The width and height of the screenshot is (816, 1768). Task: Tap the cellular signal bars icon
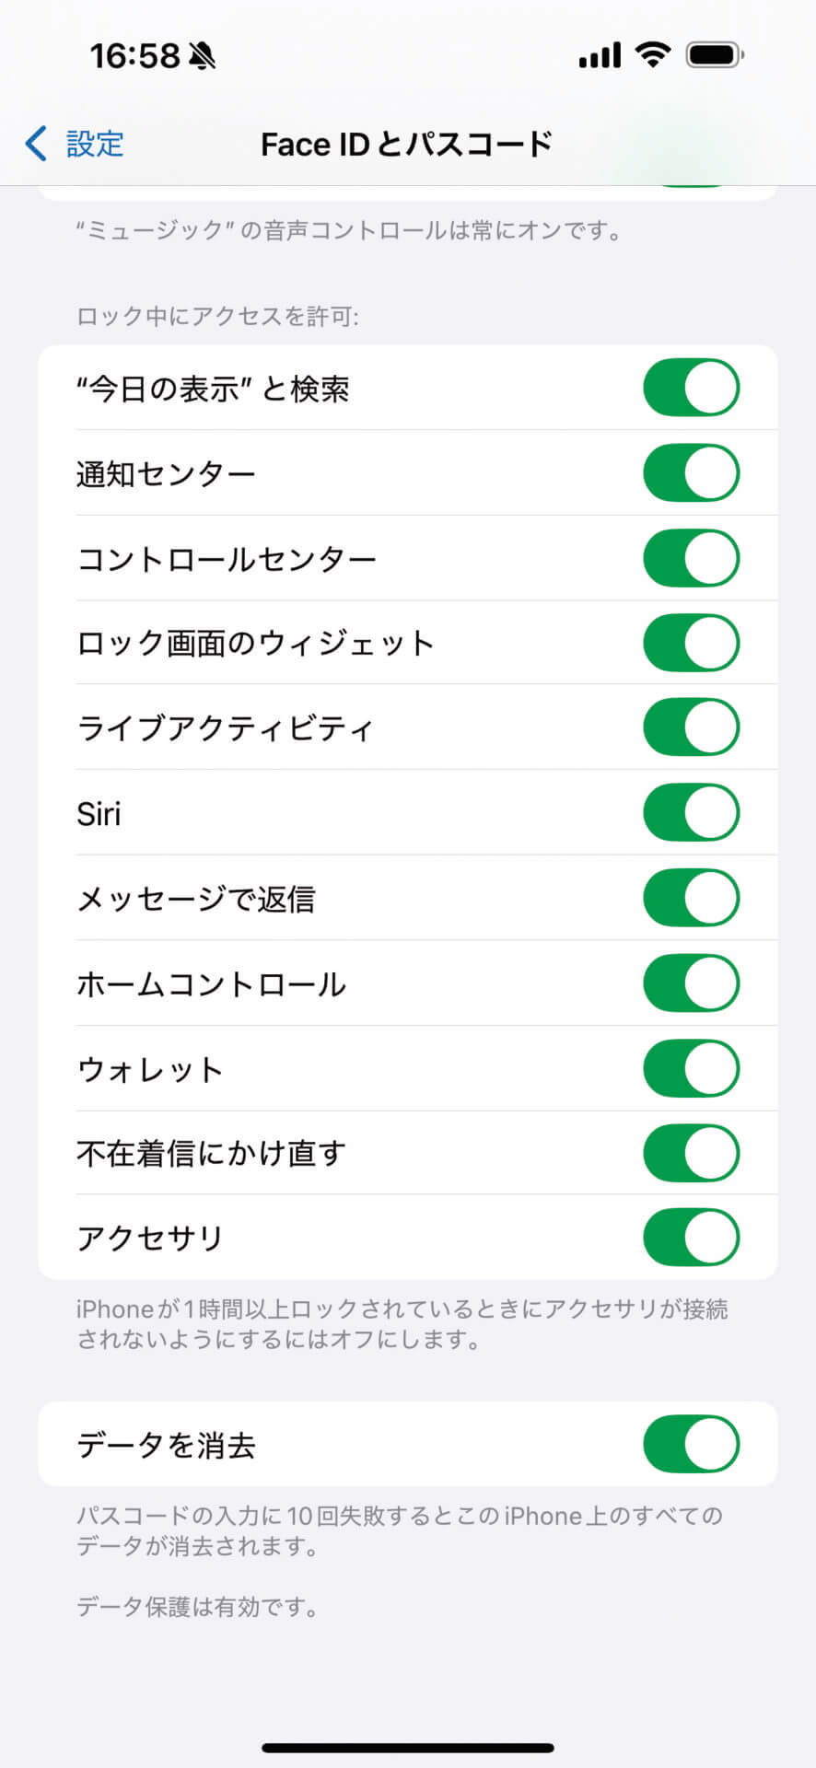coord(600,57)
